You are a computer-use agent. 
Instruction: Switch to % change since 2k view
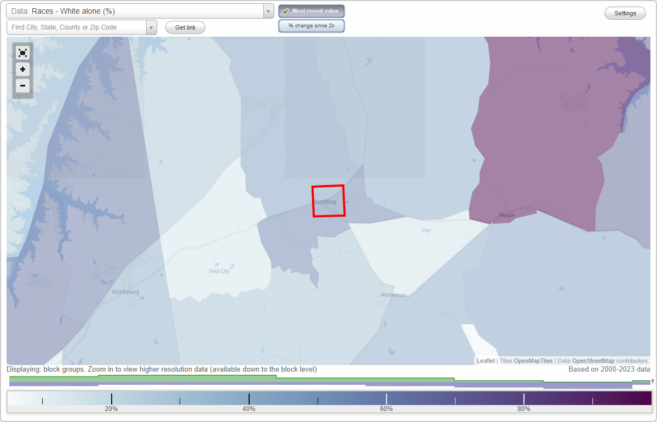[x=312, y=26]
